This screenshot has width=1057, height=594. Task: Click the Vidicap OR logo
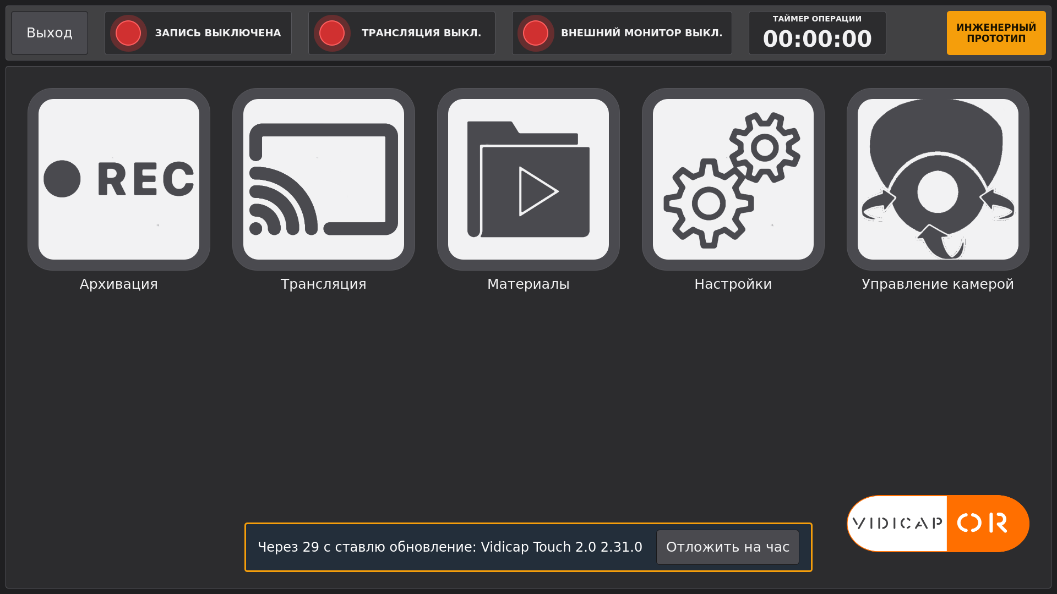[938, 524]
